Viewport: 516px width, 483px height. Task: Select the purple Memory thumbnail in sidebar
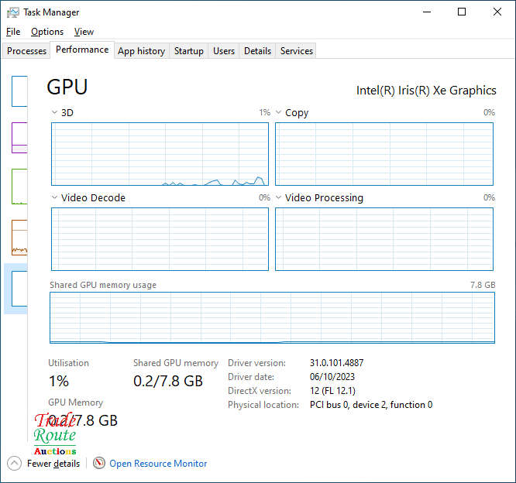coord(19,138)
